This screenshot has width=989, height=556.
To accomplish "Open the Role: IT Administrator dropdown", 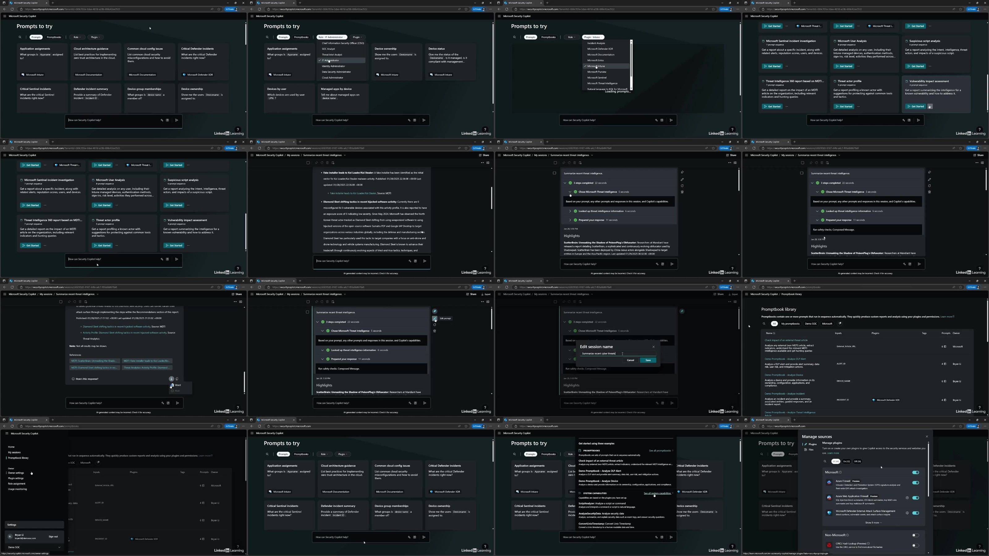I will pyautogui.click(x=332, y=37).
